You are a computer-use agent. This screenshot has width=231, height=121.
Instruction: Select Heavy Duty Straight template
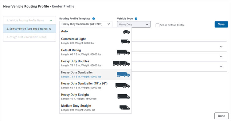(x=96, y=96)
